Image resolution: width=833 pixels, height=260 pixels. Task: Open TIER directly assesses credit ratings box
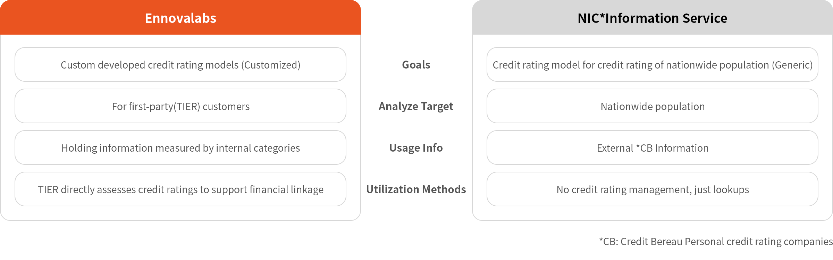180,189
